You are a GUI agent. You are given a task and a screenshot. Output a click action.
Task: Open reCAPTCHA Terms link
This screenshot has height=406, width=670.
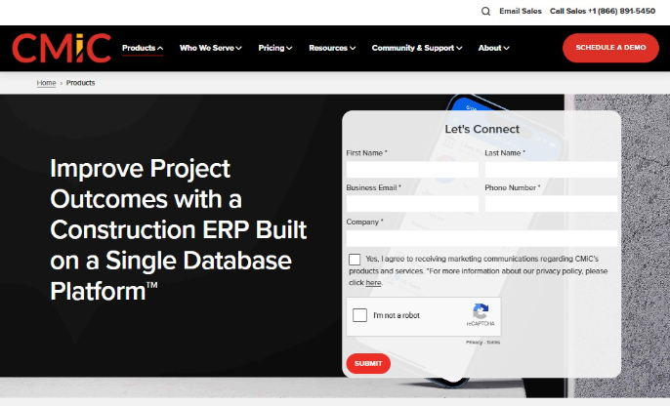493,343
